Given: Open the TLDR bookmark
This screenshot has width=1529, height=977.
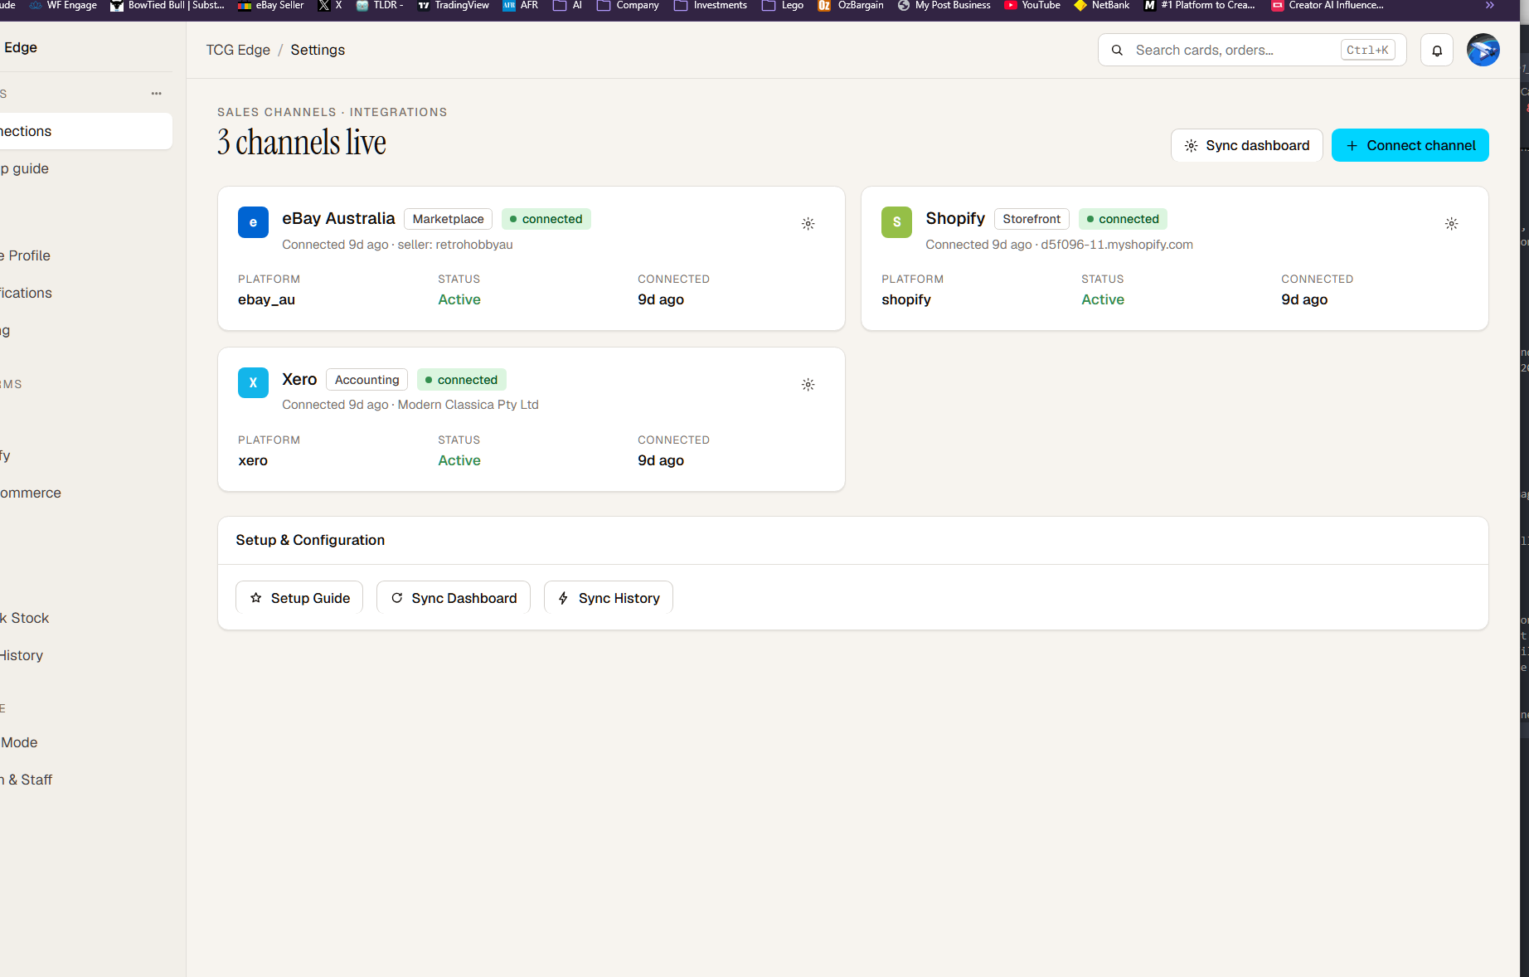Looking at the screenshot, I should pyautogui.click(x=380, y=5).
